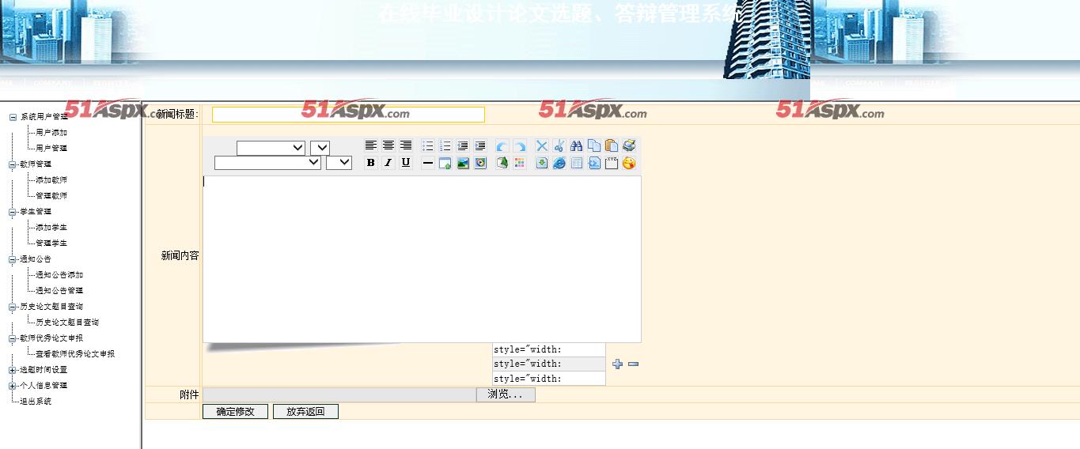Click the 新闻标题 text input field
The width and height of the screenshot is (1080, 449).
[x=348, y=115]
